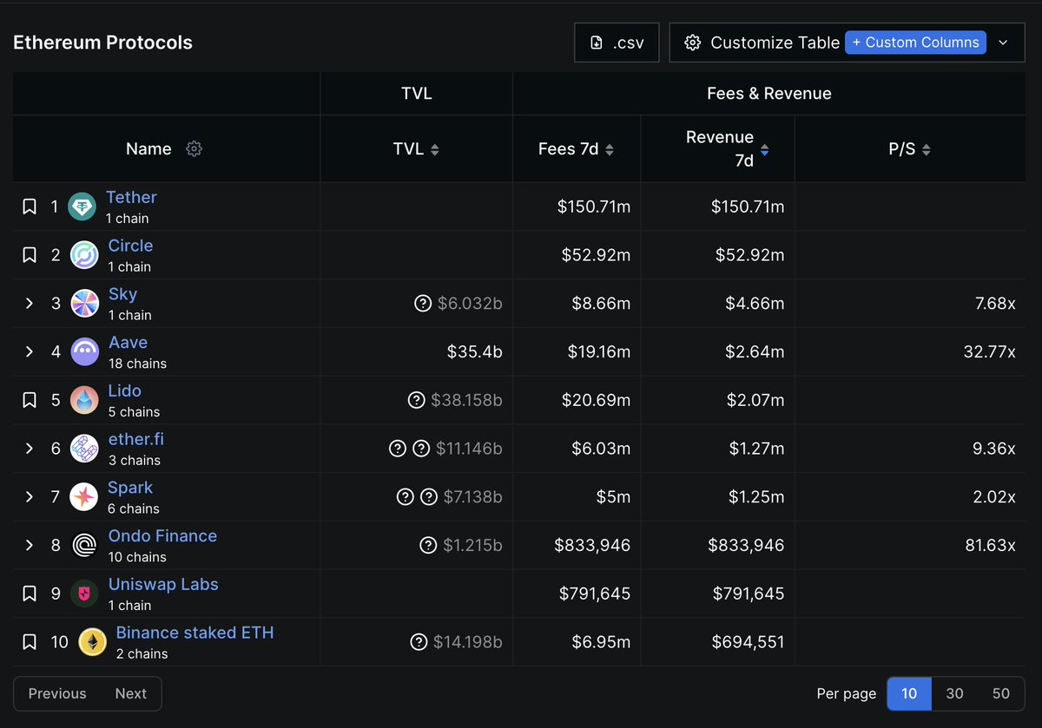Expand the Aave row
The width and height of the screenshot is (1042, 728).
click(x=29, y=351)
